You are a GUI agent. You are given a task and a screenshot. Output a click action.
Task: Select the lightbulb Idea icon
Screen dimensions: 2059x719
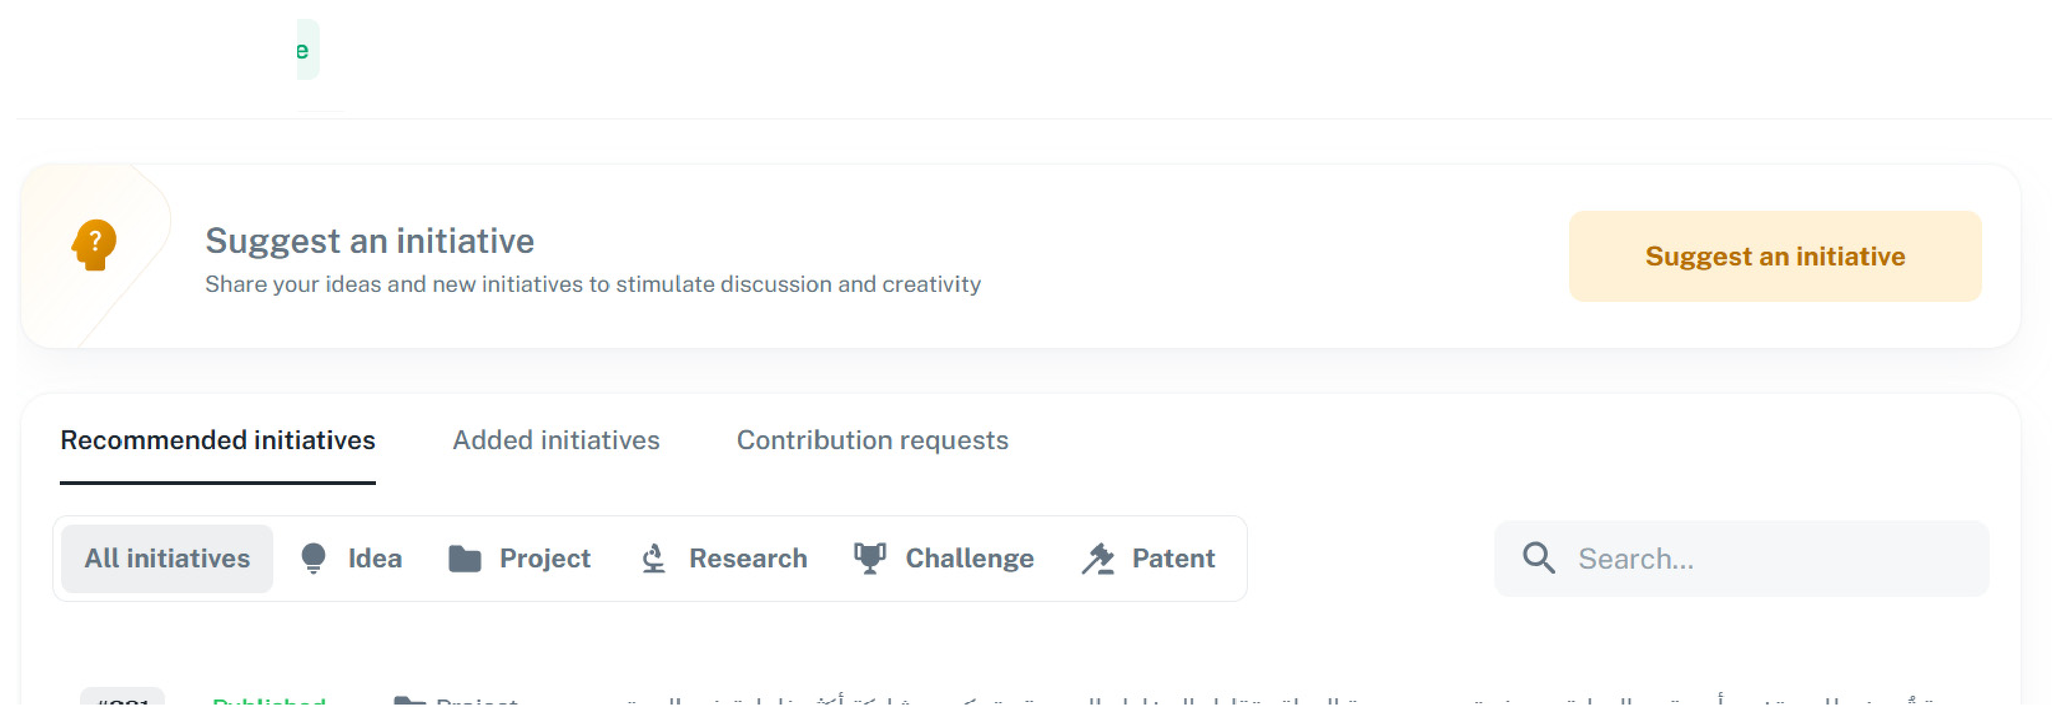pos(314,559)
